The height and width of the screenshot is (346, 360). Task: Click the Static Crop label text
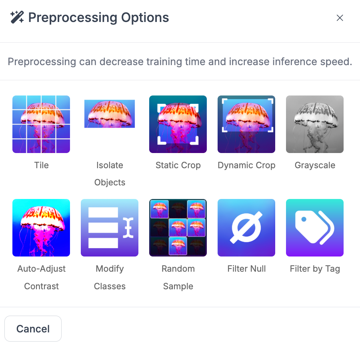click(178, 165)
